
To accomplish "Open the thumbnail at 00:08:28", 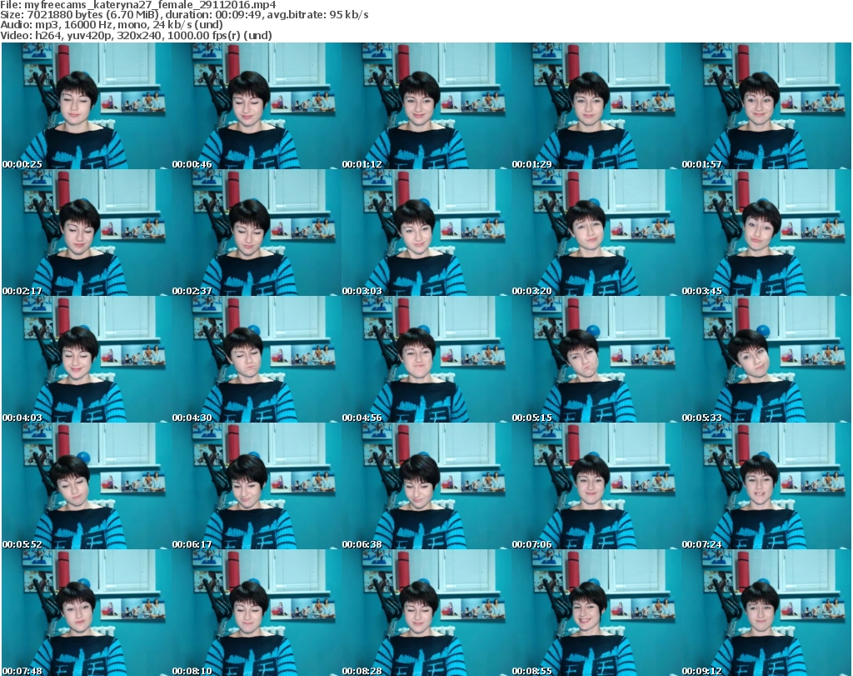I will tap(426, 613).
